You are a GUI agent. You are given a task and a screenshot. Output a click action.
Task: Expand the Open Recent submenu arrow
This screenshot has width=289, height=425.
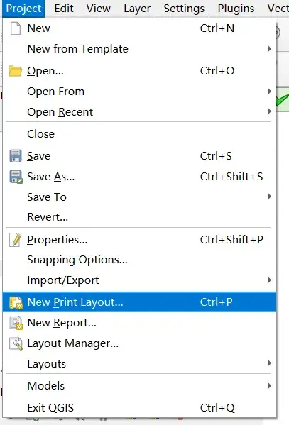[269, 111]
